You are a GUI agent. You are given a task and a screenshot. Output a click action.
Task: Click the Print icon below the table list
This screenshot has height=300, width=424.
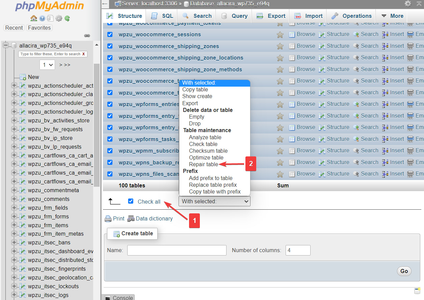[108, 219]
